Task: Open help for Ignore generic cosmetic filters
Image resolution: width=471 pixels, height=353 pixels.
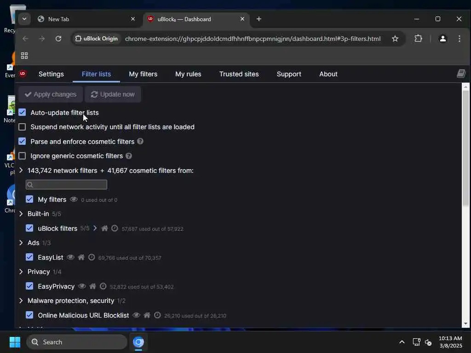Action: pyautogui.click(x=129, y=156)
